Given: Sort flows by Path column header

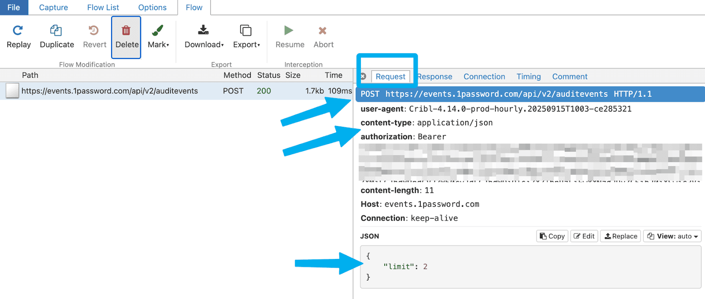Looking at the screenshot, I should 30,75.
